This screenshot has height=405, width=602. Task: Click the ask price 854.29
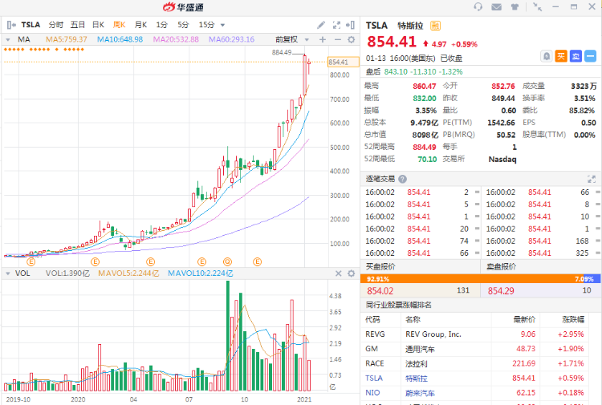pyautogui.click(x=501, y=291)
